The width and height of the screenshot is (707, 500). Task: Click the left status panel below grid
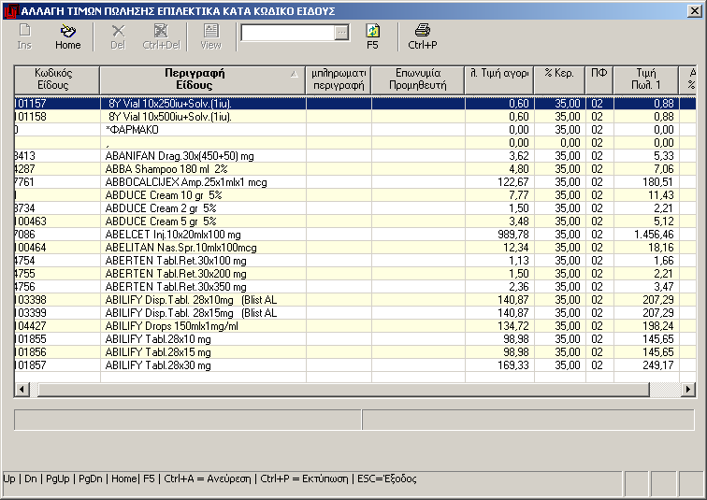click(x=188, y=420)
